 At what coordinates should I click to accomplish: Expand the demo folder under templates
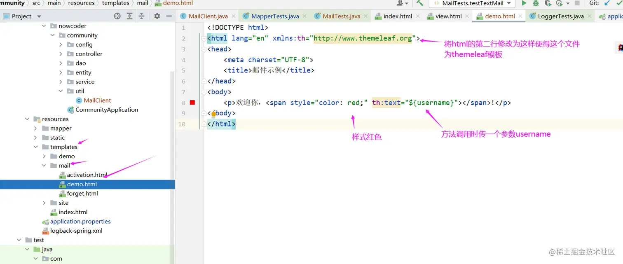click(x=44, y=157)
